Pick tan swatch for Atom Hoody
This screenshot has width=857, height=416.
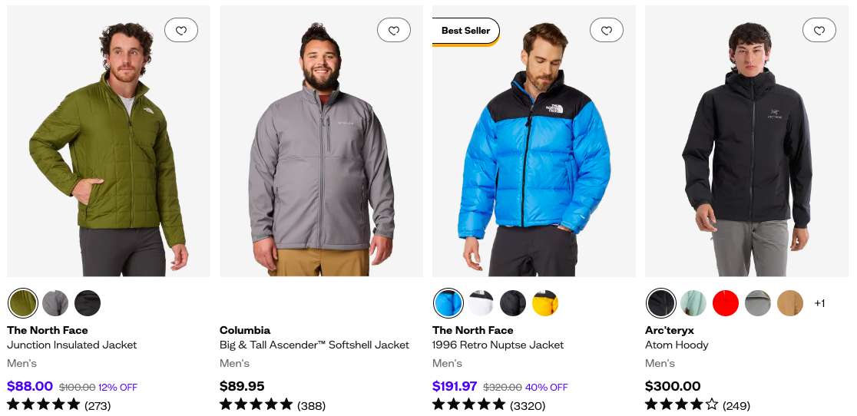point(790,303)
